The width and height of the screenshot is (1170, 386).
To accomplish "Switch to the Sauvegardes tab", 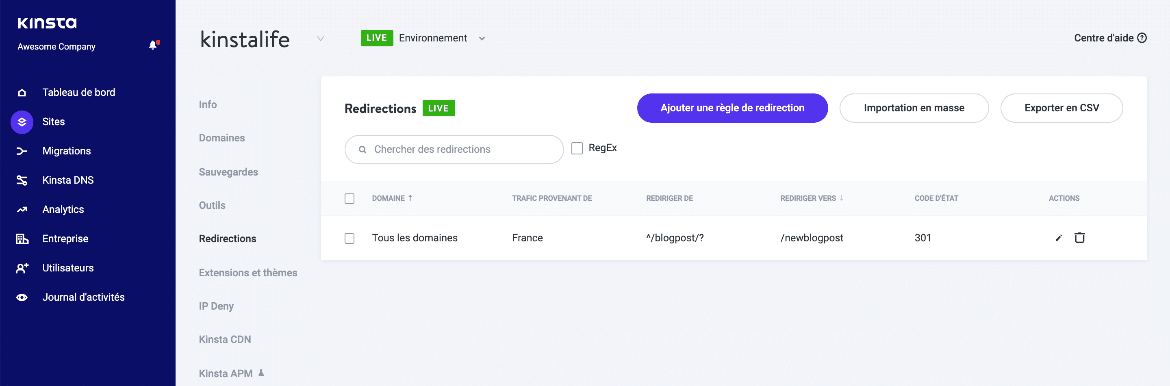I will [228, 172].
